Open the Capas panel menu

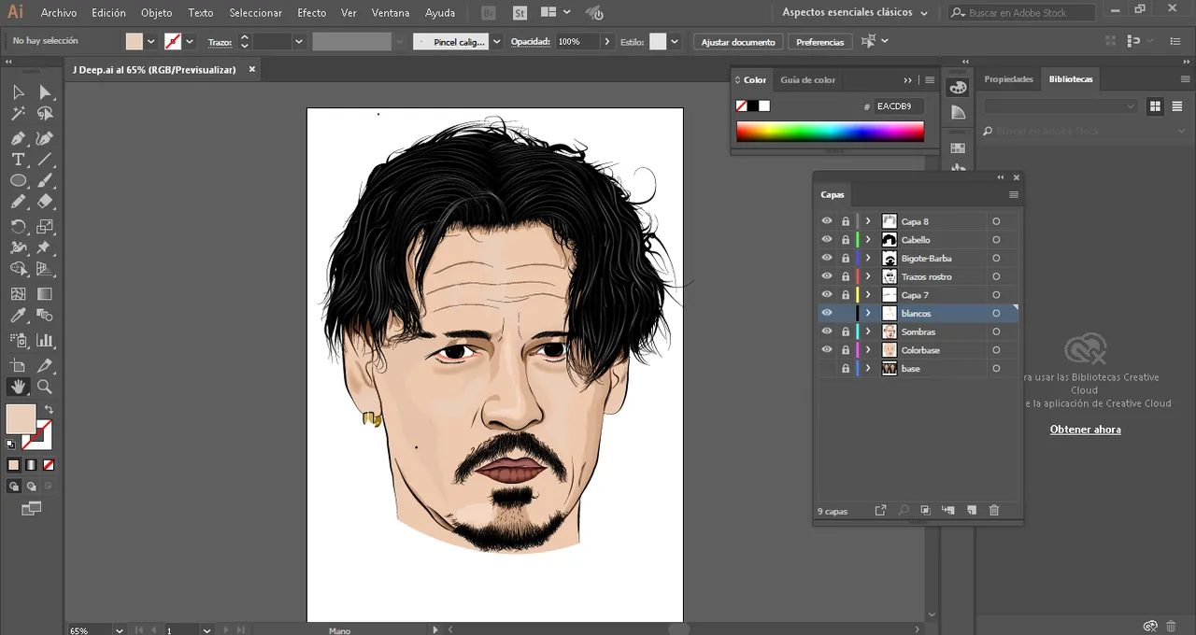click(x=1014, y=195)
